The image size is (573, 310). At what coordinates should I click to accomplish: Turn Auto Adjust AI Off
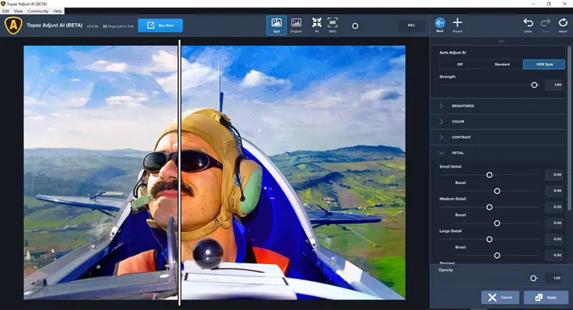(x=460, y=64)
